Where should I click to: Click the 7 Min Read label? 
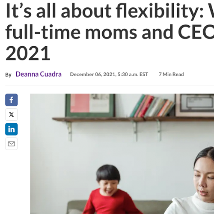171,74
